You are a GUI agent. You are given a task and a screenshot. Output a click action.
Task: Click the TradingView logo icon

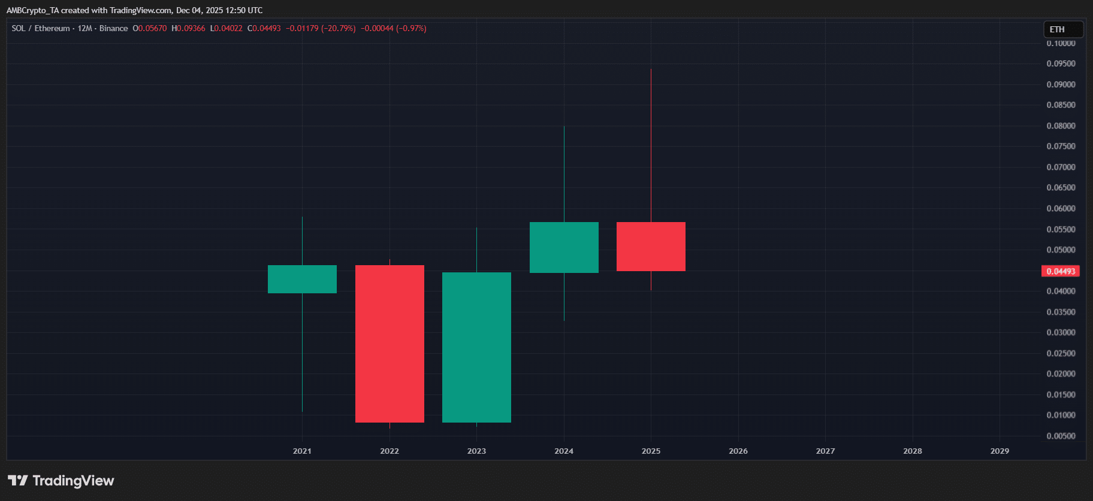tap(18, 481)
